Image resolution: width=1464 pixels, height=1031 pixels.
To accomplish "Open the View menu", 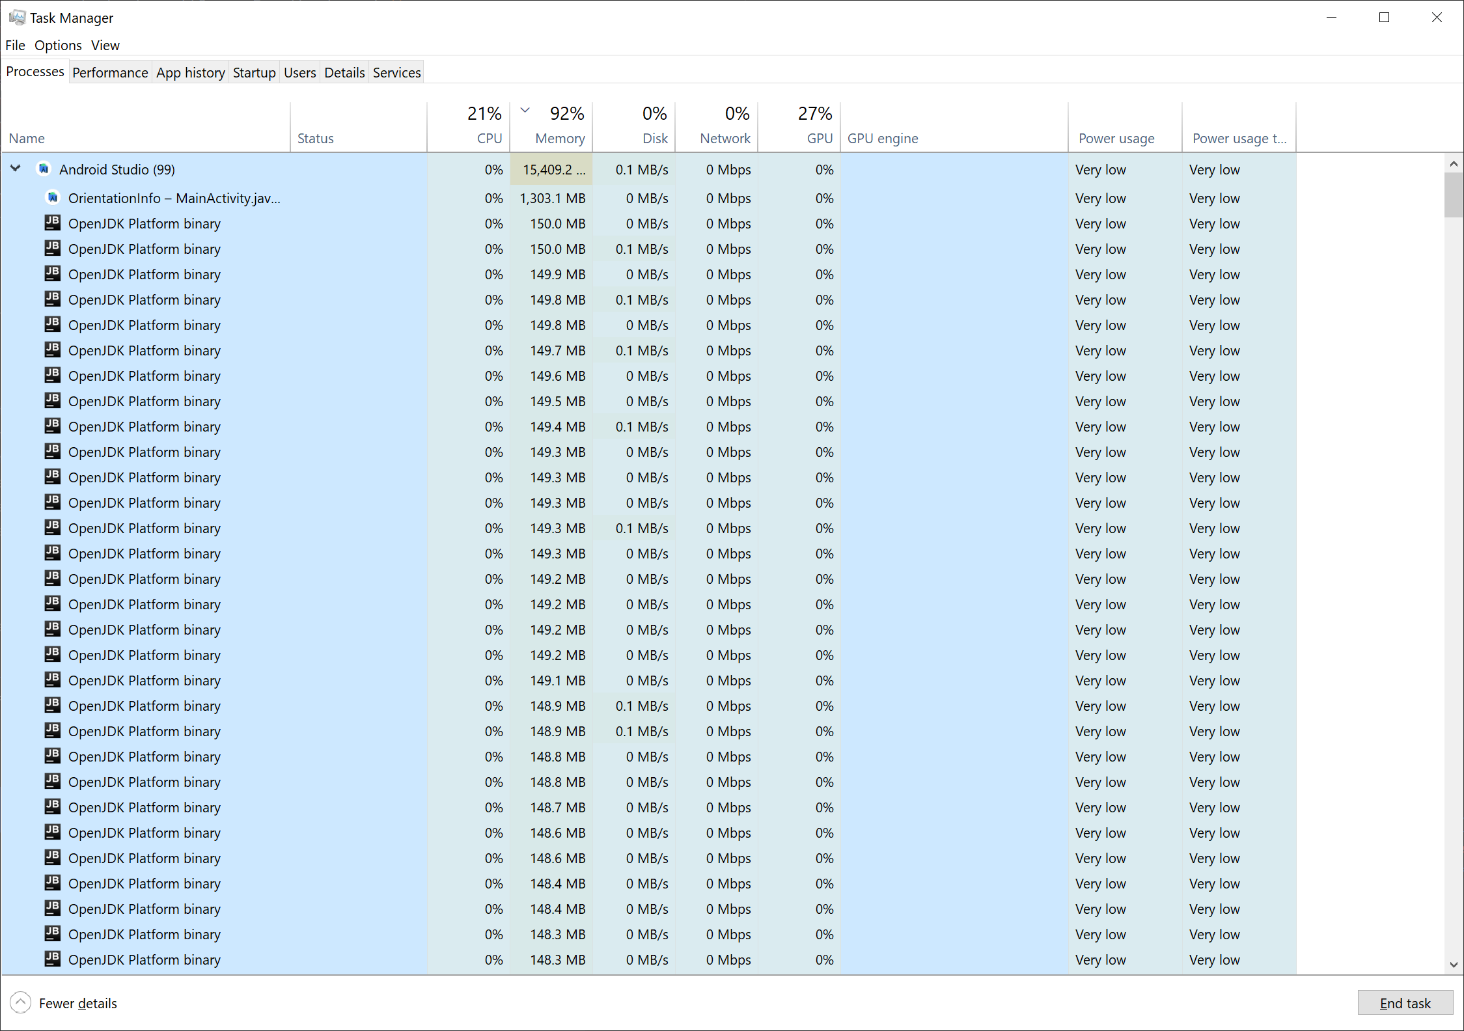I will 105,45.
